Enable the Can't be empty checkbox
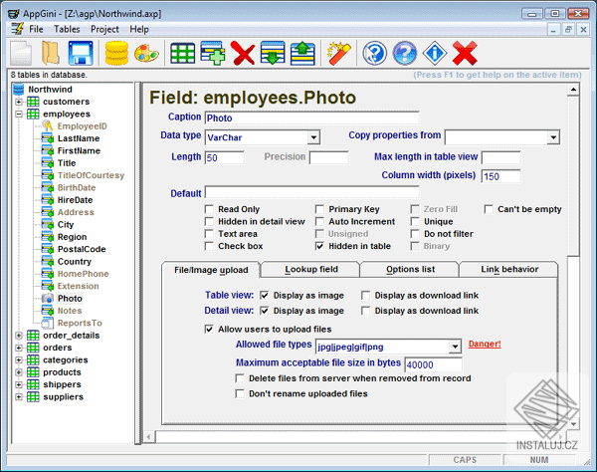 pos(489,209)
